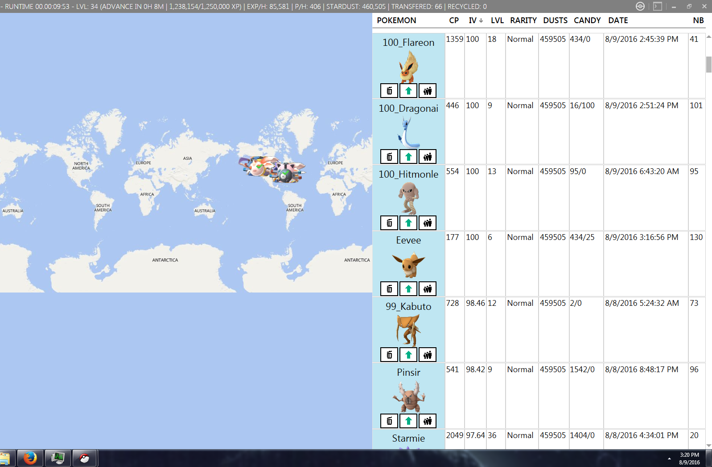
Task: Select the name label 100_Dragonai
Action: coord(408,108)
